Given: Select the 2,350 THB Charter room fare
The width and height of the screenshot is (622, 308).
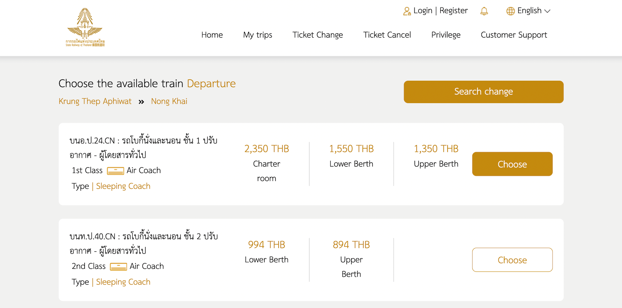Looking at the screenshot, I should (266, 163).
